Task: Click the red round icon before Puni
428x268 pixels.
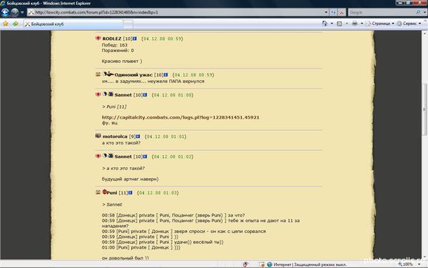Action: 104,192
